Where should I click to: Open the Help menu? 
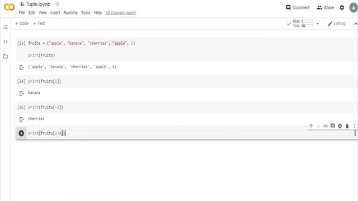coord(98,12)
